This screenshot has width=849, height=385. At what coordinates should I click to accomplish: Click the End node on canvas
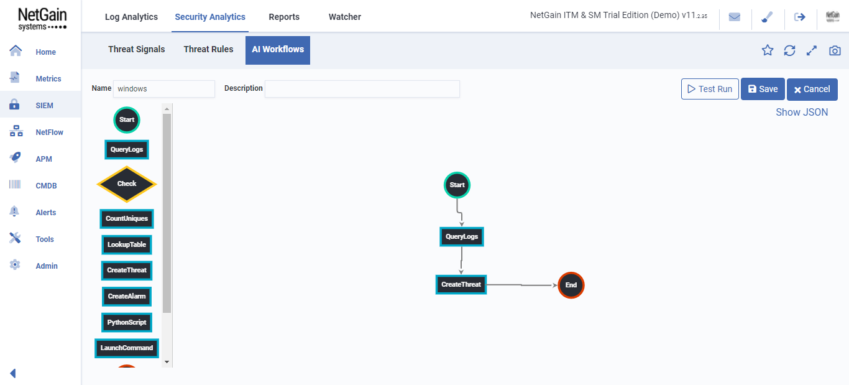click(571, 285)
